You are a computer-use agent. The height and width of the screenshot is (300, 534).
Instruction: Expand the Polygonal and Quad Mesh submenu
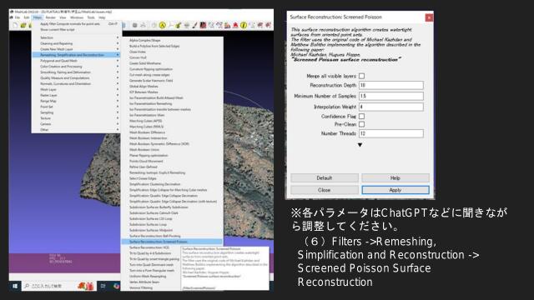click(76, 61)
